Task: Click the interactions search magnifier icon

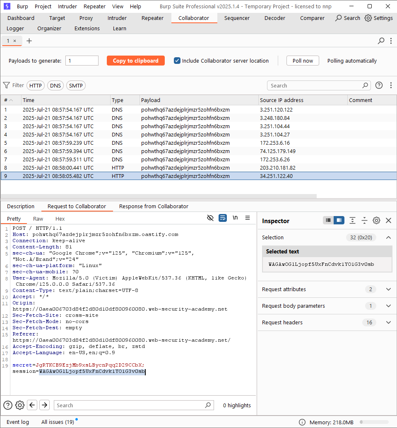Action: coord(365,85)
